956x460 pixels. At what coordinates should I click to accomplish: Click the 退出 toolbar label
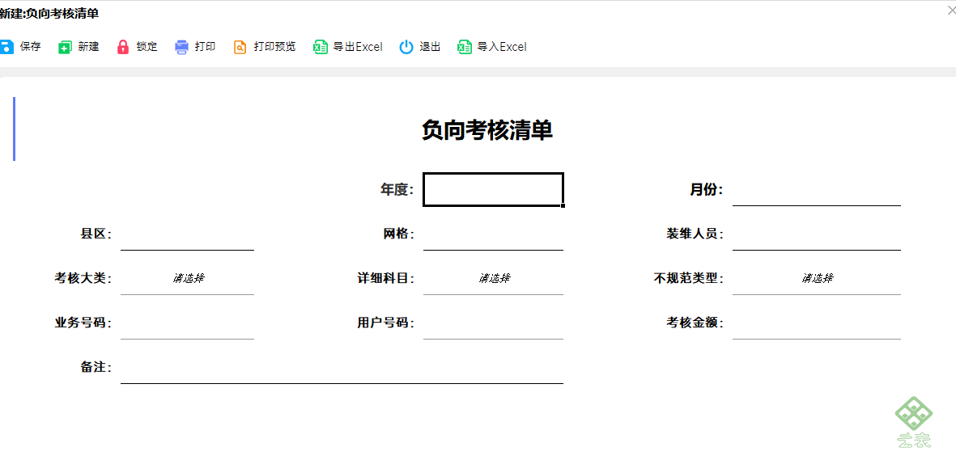click(430, 47)
